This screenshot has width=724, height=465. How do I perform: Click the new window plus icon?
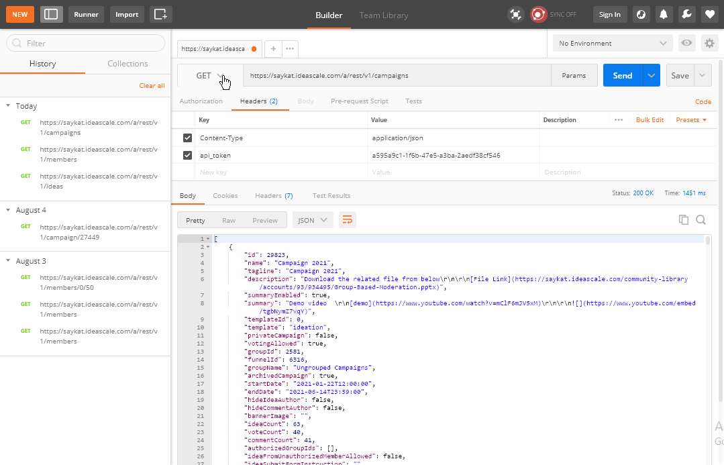160,14
